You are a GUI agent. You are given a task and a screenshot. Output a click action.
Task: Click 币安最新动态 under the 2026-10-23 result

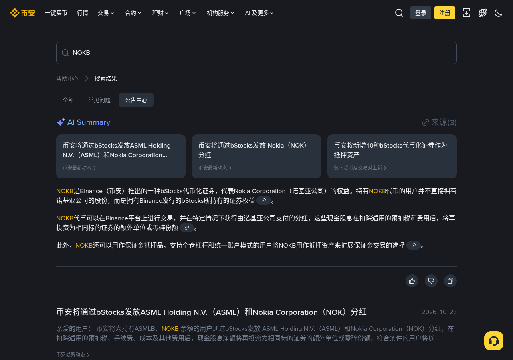pyautogui.click(x=73, y=354)
